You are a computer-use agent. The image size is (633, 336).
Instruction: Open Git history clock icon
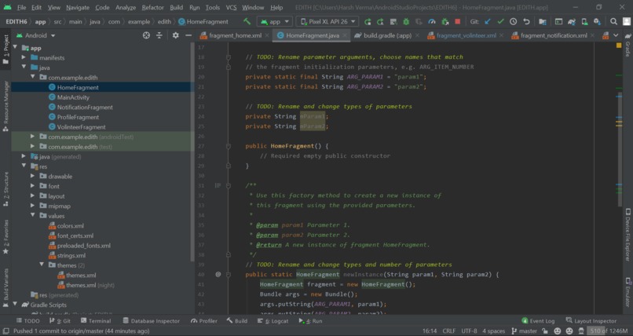click(514, 22)
